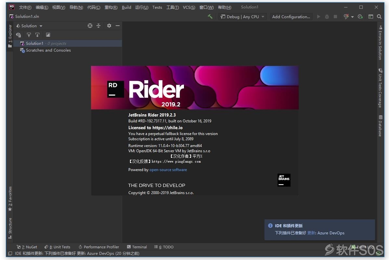Image resolution: width=389 pixels, height=260 pixels.
Task: Click the build hammer icon
Action: 210,17
